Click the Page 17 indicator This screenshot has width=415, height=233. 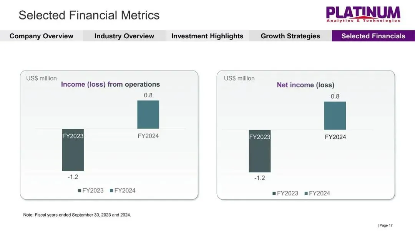385,225
